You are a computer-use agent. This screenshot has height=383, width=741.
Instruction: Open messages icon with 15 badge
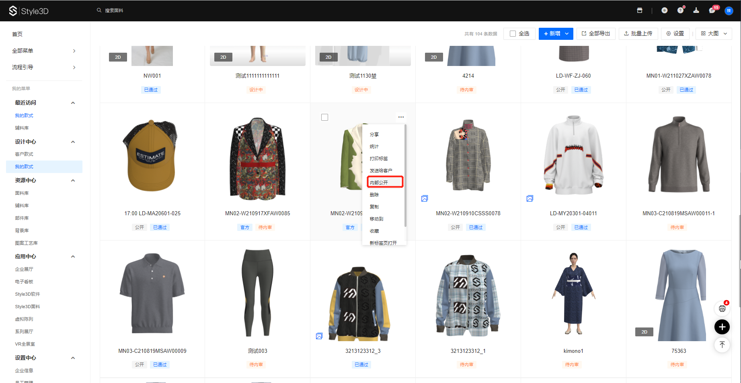coord(712,10)
